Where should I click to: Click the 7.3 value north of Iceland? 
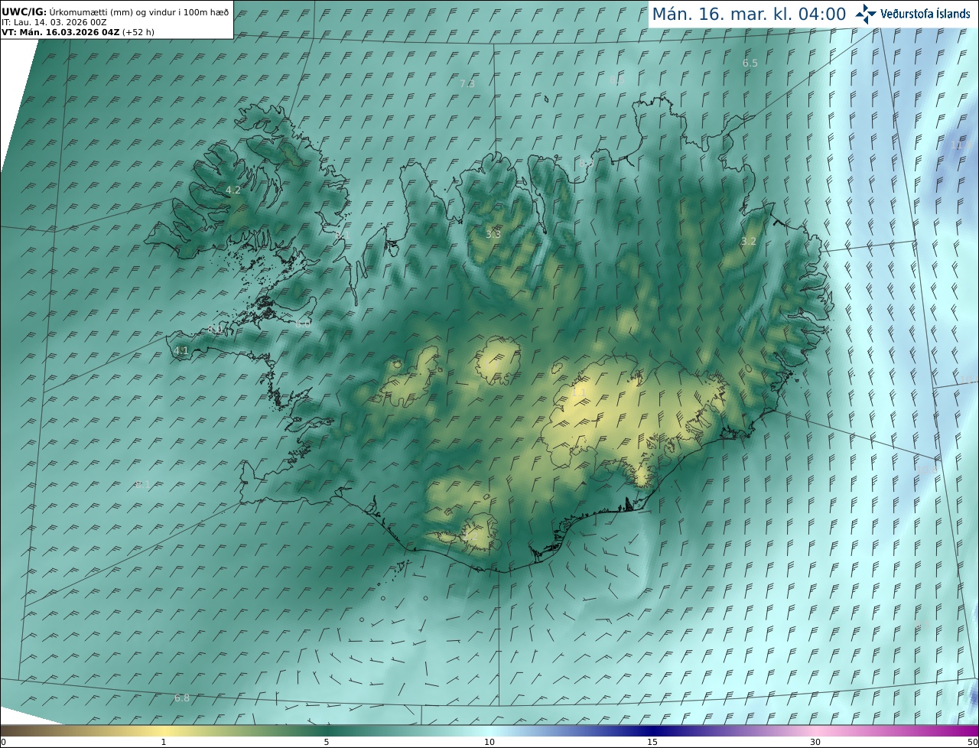coord(467,83)
